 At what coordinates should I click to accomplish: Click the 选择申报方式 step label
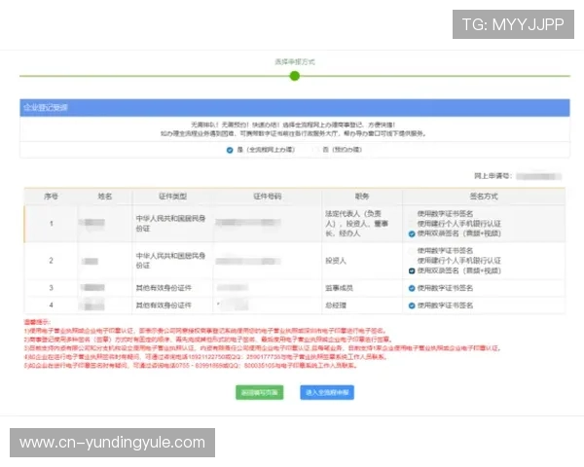[295, 62]
